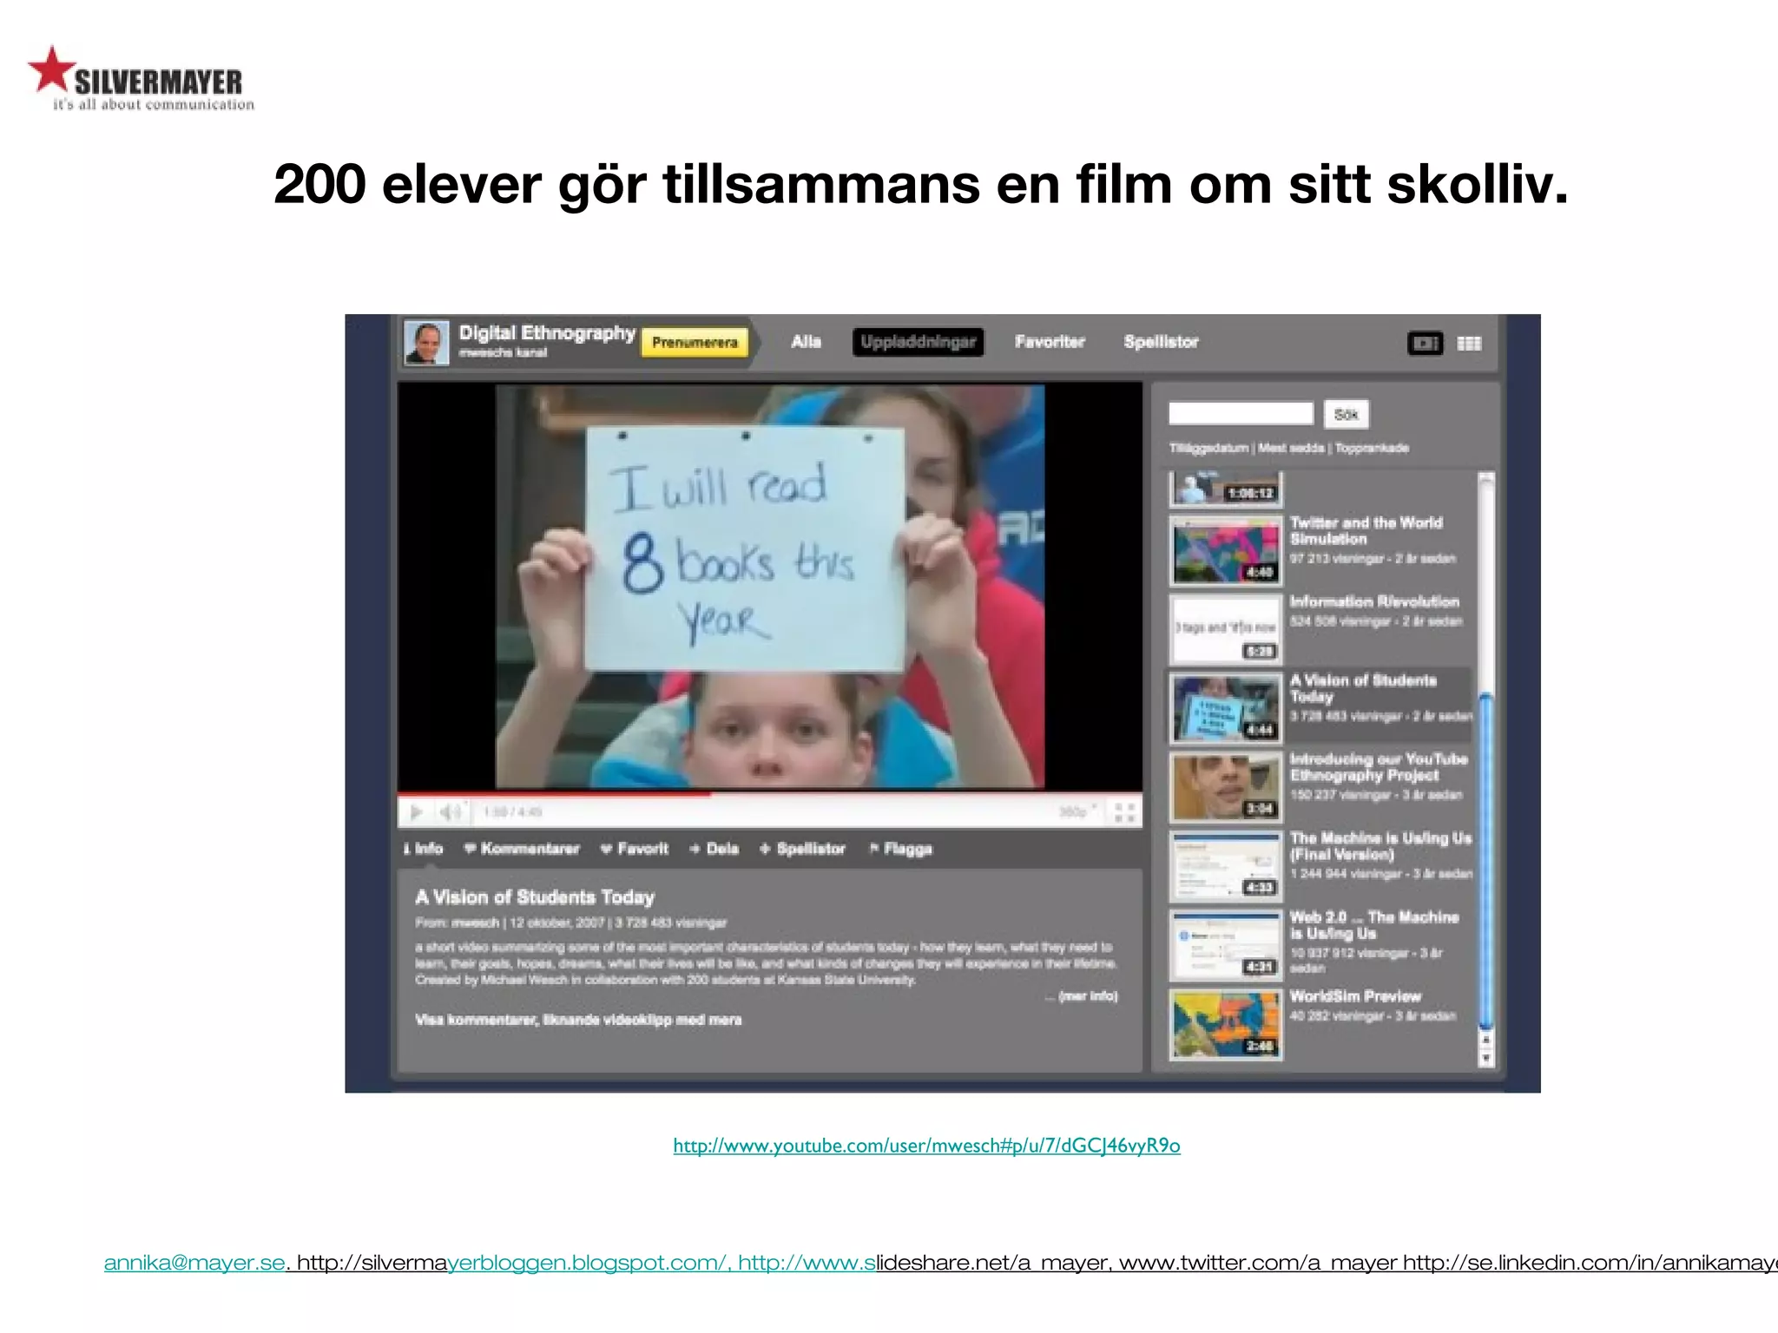Open the Kommentarer tab below the video
The height and width of the screenshot is (1333, 1778).
(x=522, y=849)
